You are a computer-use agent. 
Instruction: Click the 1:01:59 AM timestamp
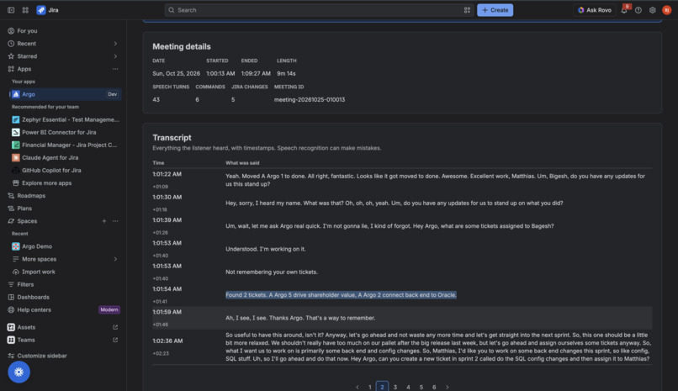pyautogui.click(x=167, y=312)
